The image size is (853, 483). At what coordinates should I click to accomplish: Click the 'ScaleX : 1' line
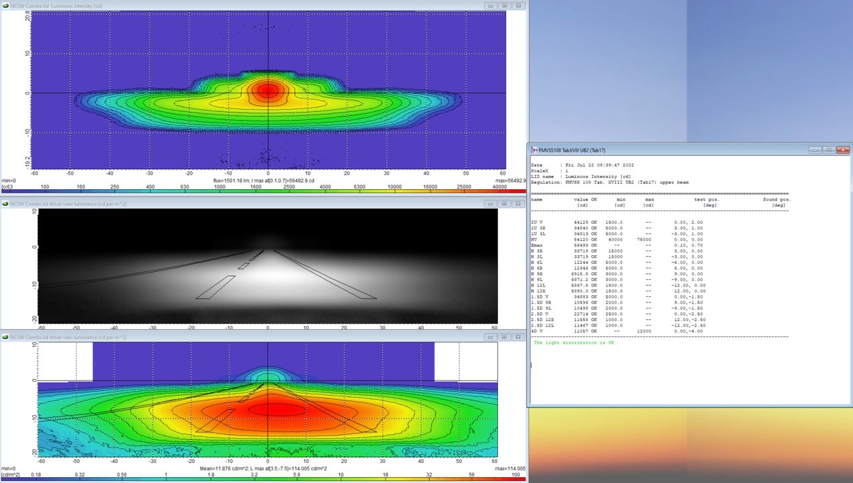pyautogui.click(x=550, y=170)
